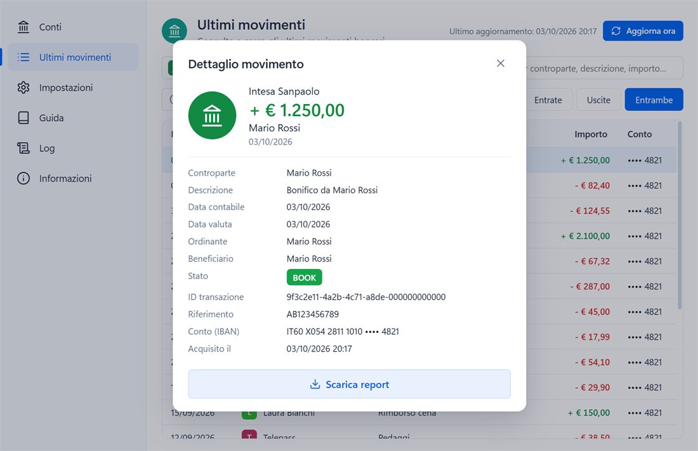The image size is (698, 451).
Task: Click Intesa Sanpaolo bank name in dialog
Action: (284, 91)
